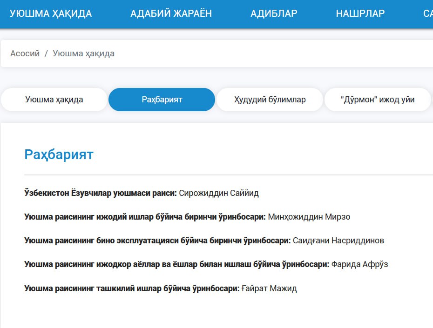Screen dimensions: 433x328
Task: Select НАШРЛАР in the top navigation bar
Action: 360,13
